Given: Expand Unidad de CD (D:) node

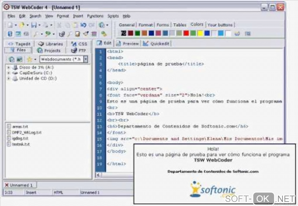Looking at the screenshot, I should click(x=8, y=78).
